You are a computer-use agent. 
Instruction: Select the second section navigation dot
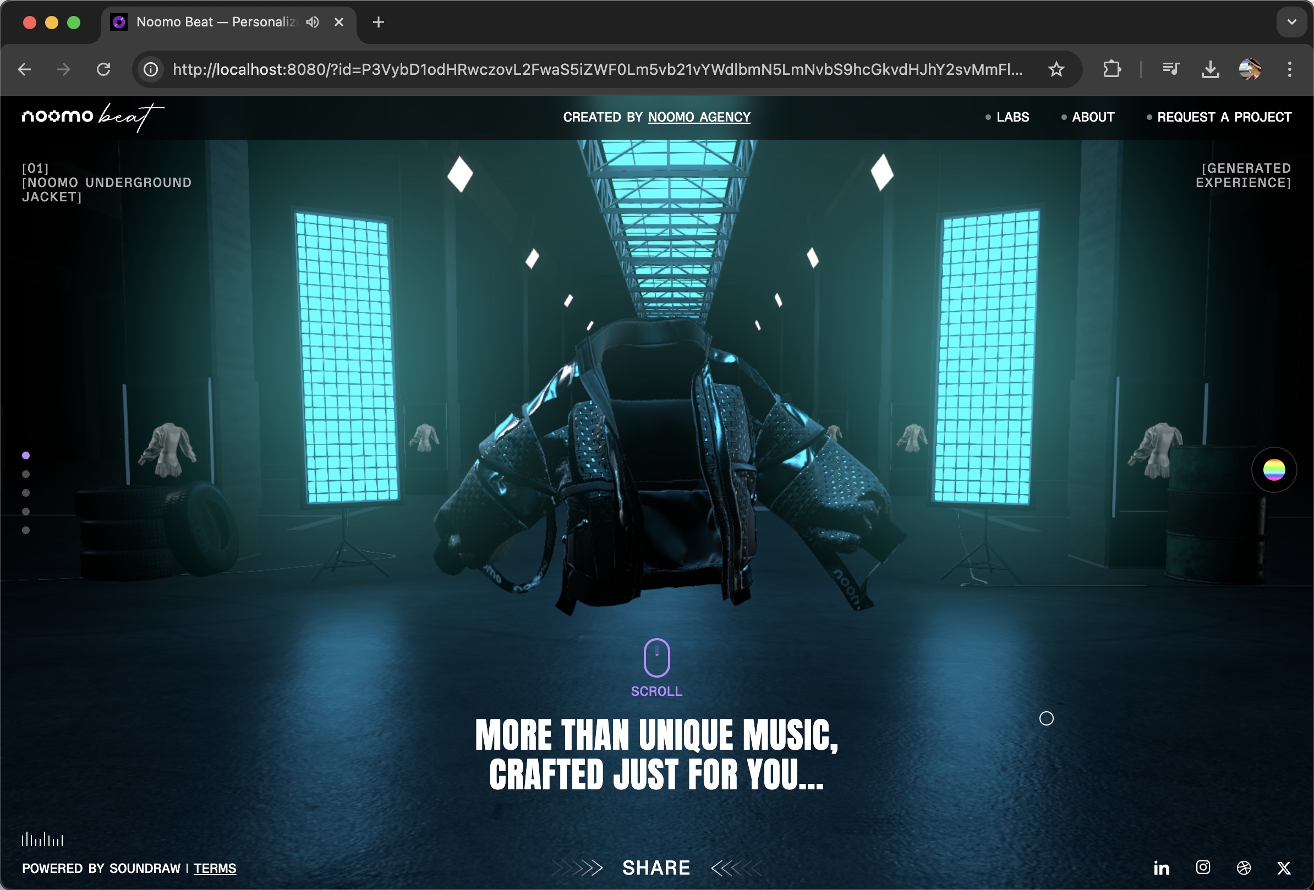point(26,474)
